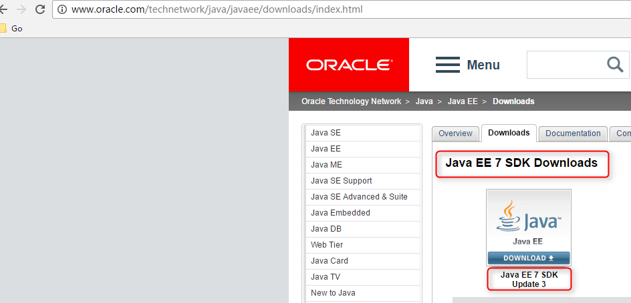Screen dimensions: 631x303
Task: Select the Downloads tab
Action: coord(509,133)
